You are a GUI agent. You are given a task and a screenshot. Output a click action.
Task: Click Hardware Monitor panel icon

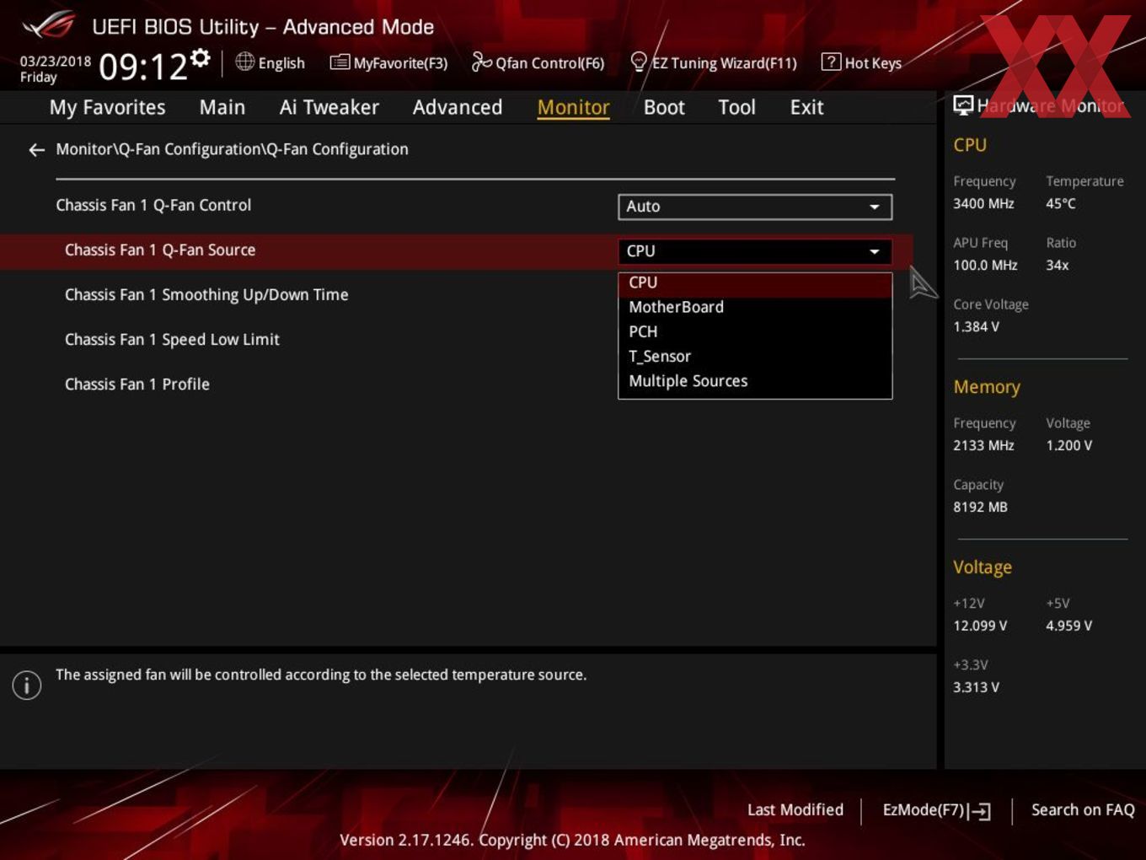pos(963,105)
